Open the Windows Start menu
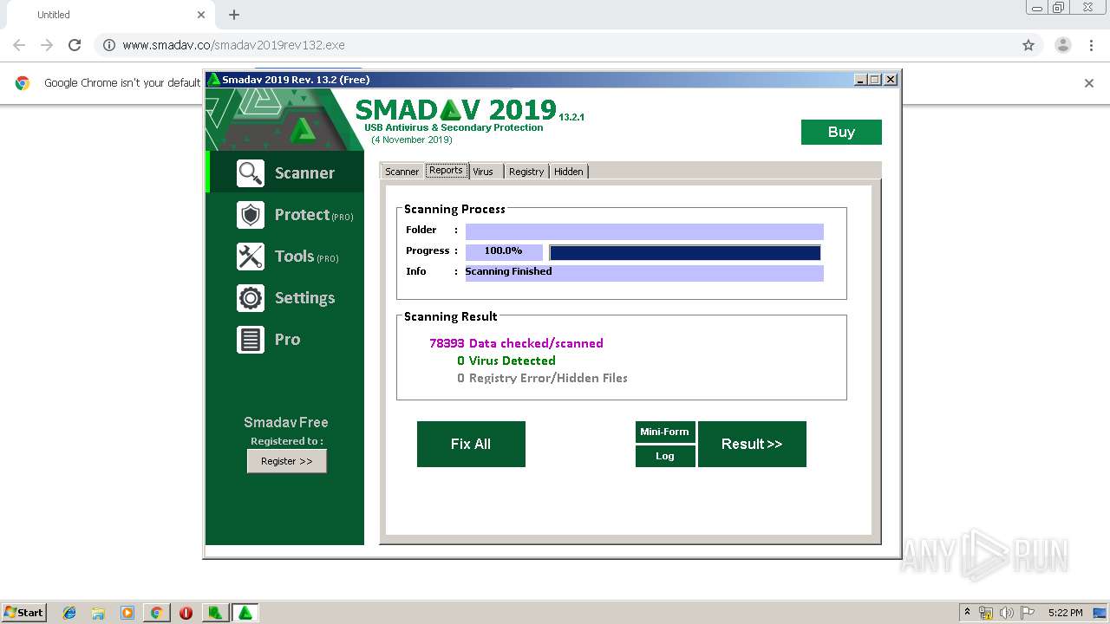The image size is (1110, 624). coord(24,613)
